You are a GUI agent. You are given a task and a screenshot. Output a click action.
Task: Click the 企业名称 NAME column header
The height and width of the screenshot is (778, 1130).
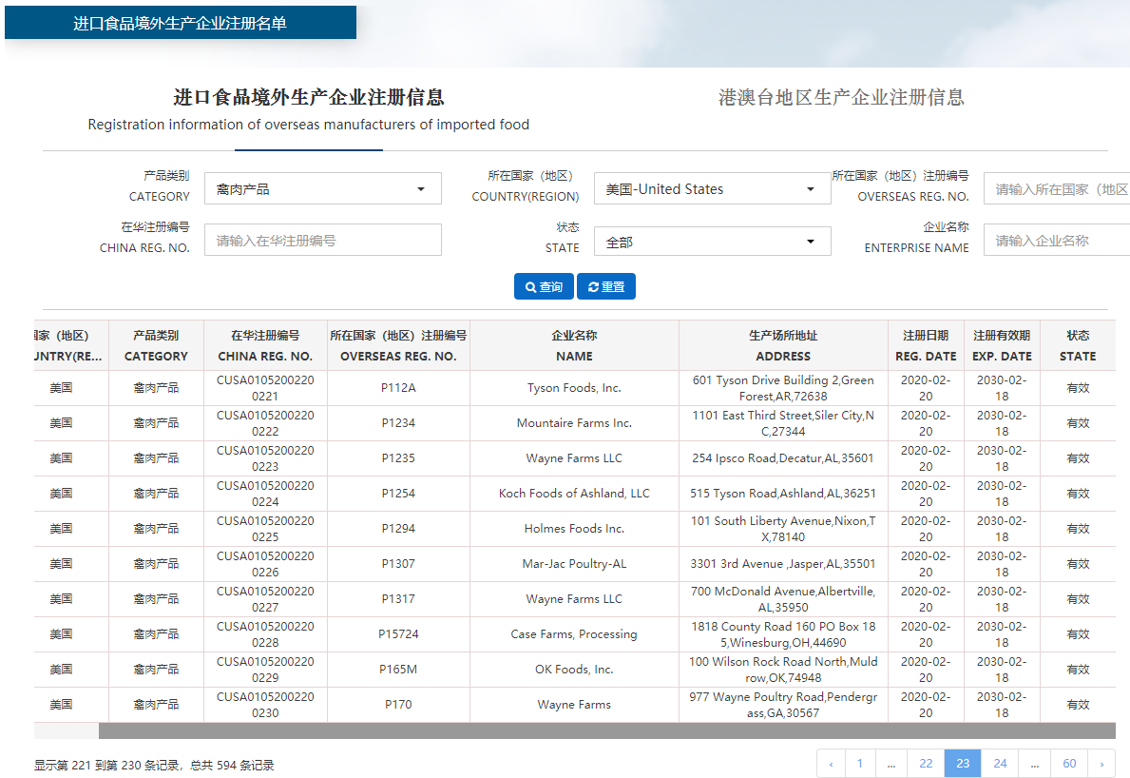pos(574,345)
